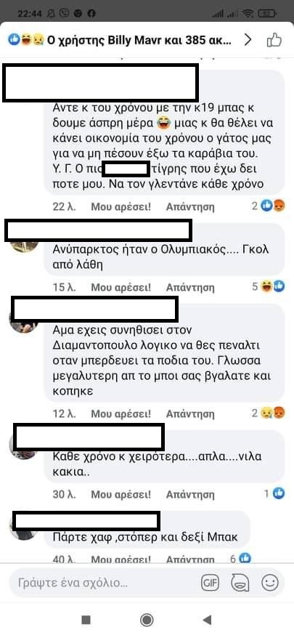Screen dimensions: 294x638
Task: Open the sticker picker icon
Action: pyautogui.click(x=240, y=583)
